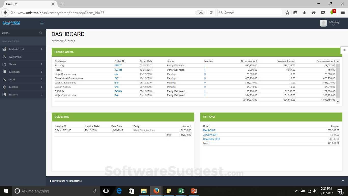
Task: Click invoice count link for B.K Birla
Action: pos(205,91)
